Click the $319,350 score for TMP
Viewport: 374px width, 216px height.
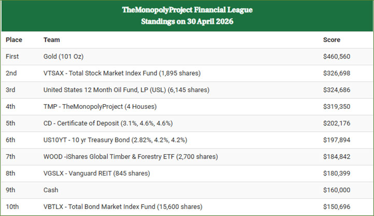[337, 107]
